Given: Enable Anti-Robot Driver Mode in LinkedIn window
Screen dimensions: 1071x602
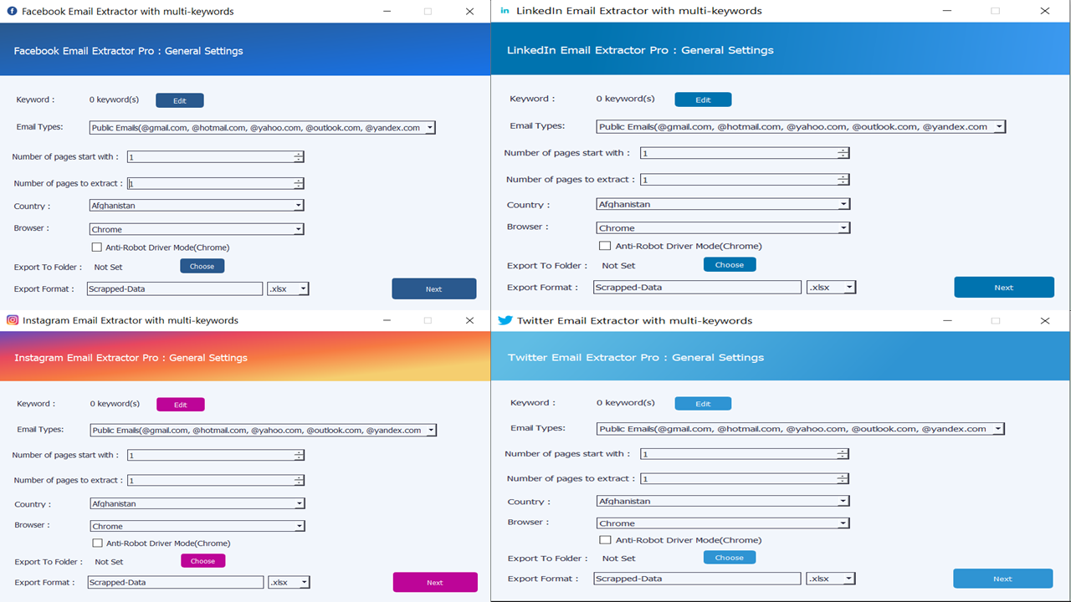Looking at the screenshot, I should (605, 246).
